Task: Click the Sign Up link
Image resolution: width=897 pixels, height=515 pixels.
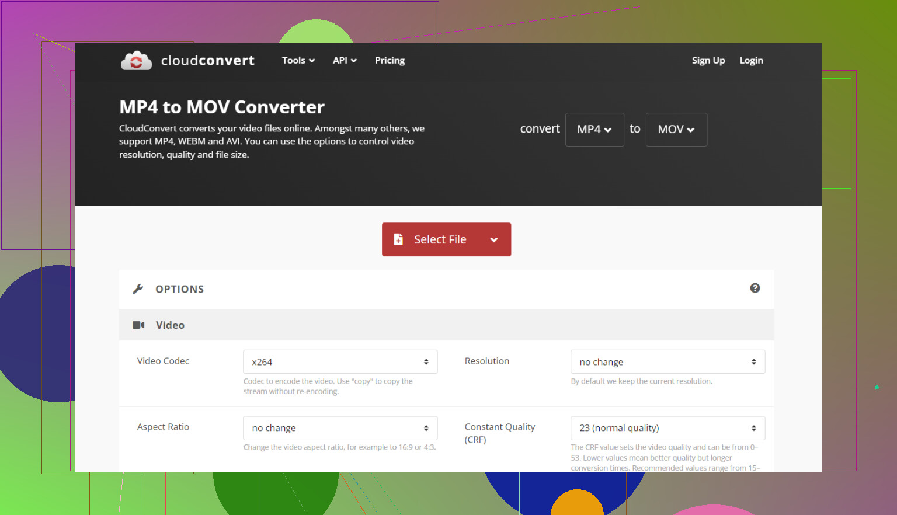Action: point(708,60)
